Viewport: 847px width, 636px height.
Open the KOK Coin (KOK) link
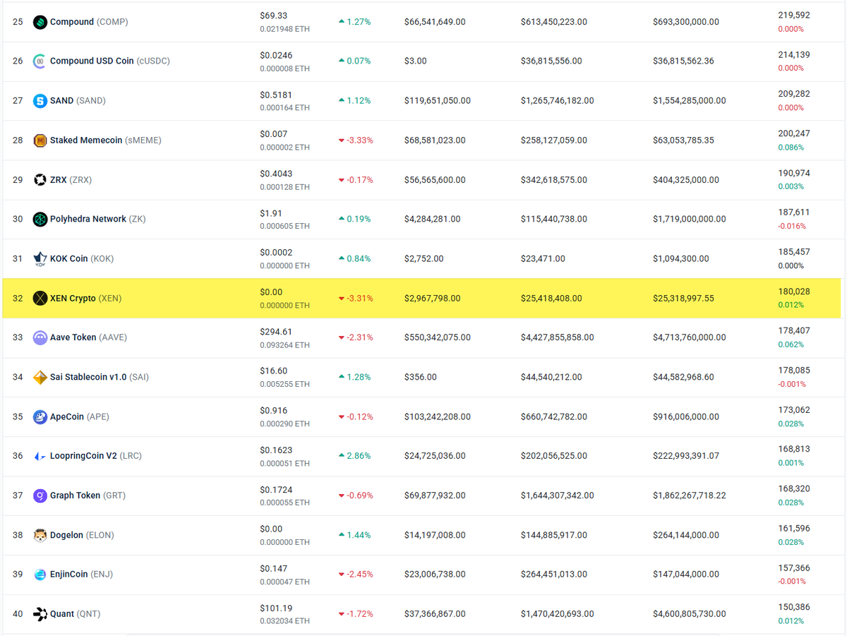pyautogui.click(x=82, y=258)
